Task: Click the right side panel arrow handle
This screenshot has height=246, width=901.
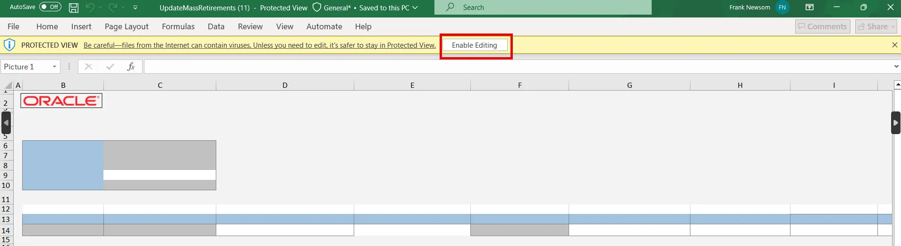Action: [896, 123]
